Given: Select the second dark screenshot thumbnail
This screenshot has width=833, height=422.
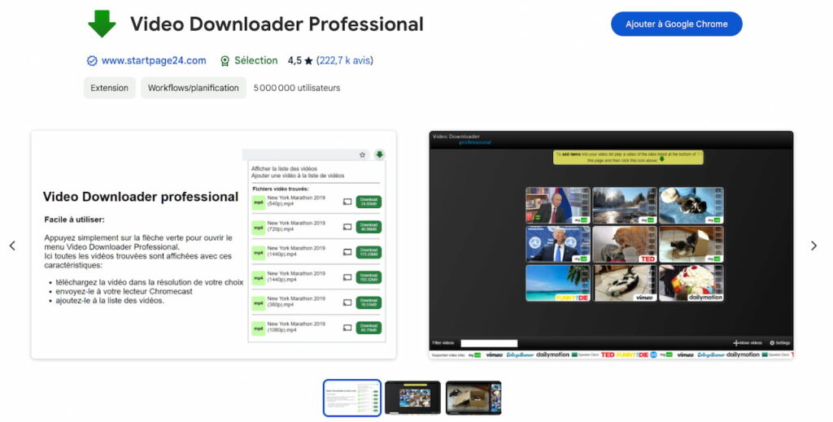Looking at the screenshot, I should pos(412,398).
